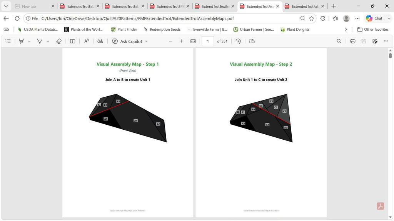Close the ExtendedTrotAss active tab
This screenshot has height=221, width=394.
coord(278,6)
